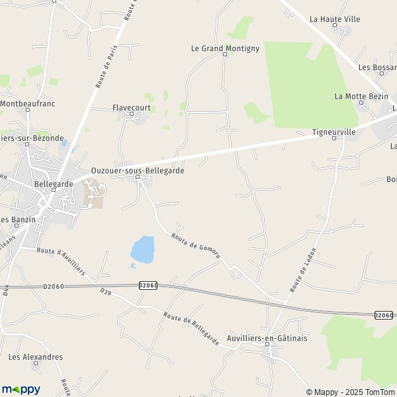
Task: Select the Bellegarde town marker
Action: point(54,190)
